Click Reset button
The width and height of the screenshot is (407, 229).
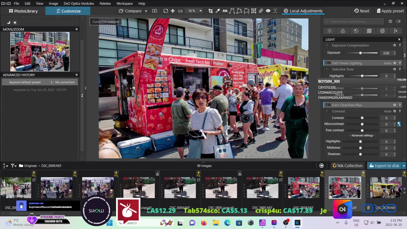click(362, 11)
